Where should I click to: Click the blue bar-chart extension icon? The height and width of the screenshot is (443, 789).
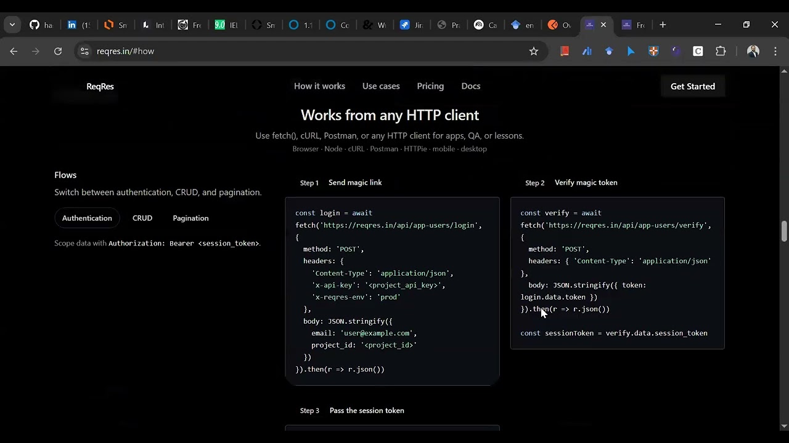[x=586, y=51]
